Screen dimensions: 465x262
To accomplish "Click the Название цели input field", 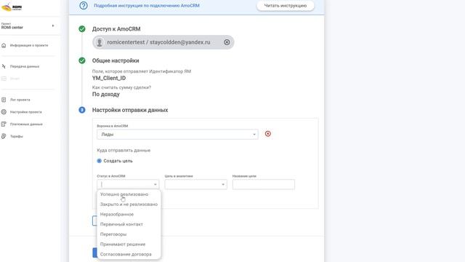I will [x=264, y=184].
